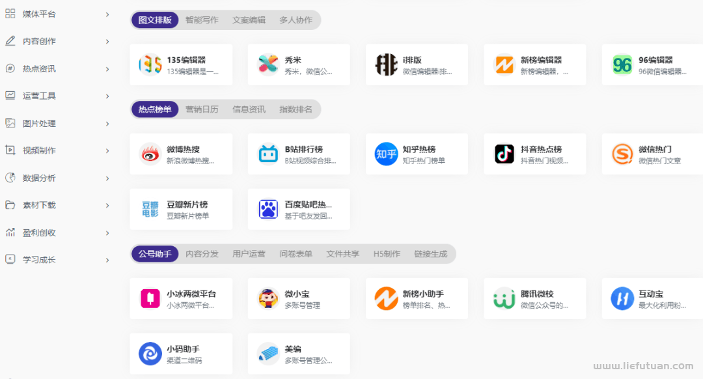Switch to the 营销日历 tab

(202, 109)
